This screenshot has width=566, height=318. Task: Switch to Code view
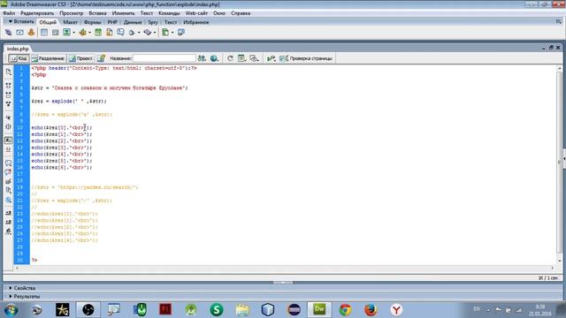[19, 58]
